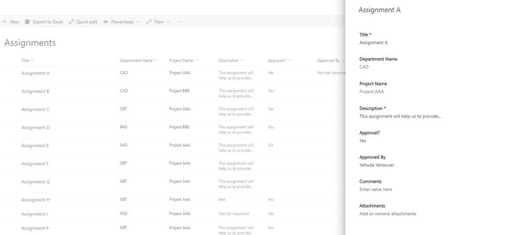The width and height of the screenshot is (522, 235).
Task: Click the New toolbar label
Action: tap(14, 21)
